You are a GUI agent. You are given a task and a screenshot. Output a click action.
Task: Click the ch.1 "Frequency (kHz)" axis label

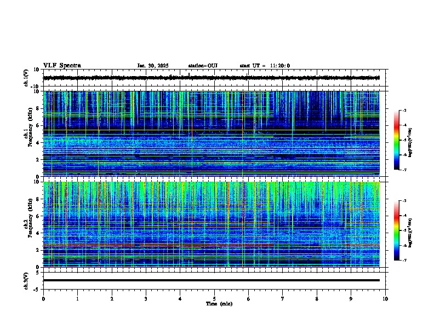pyautogui.click(x=30, y=128)
